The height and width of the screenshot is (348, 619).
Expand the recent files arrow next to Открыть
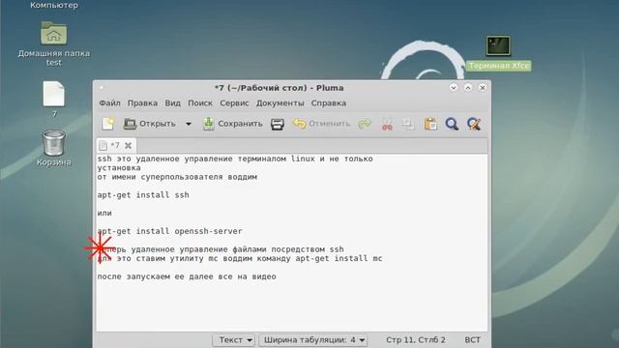(189, 124)
